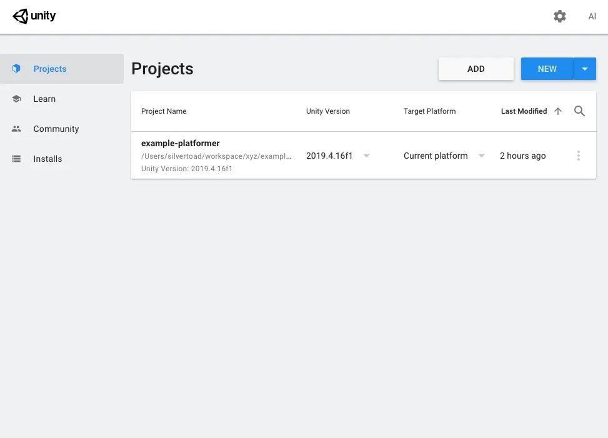Image resolution: width=608 pixels, height=438 pixels.
Task: Sort by Unity Version column header
Action: [327, 111]
